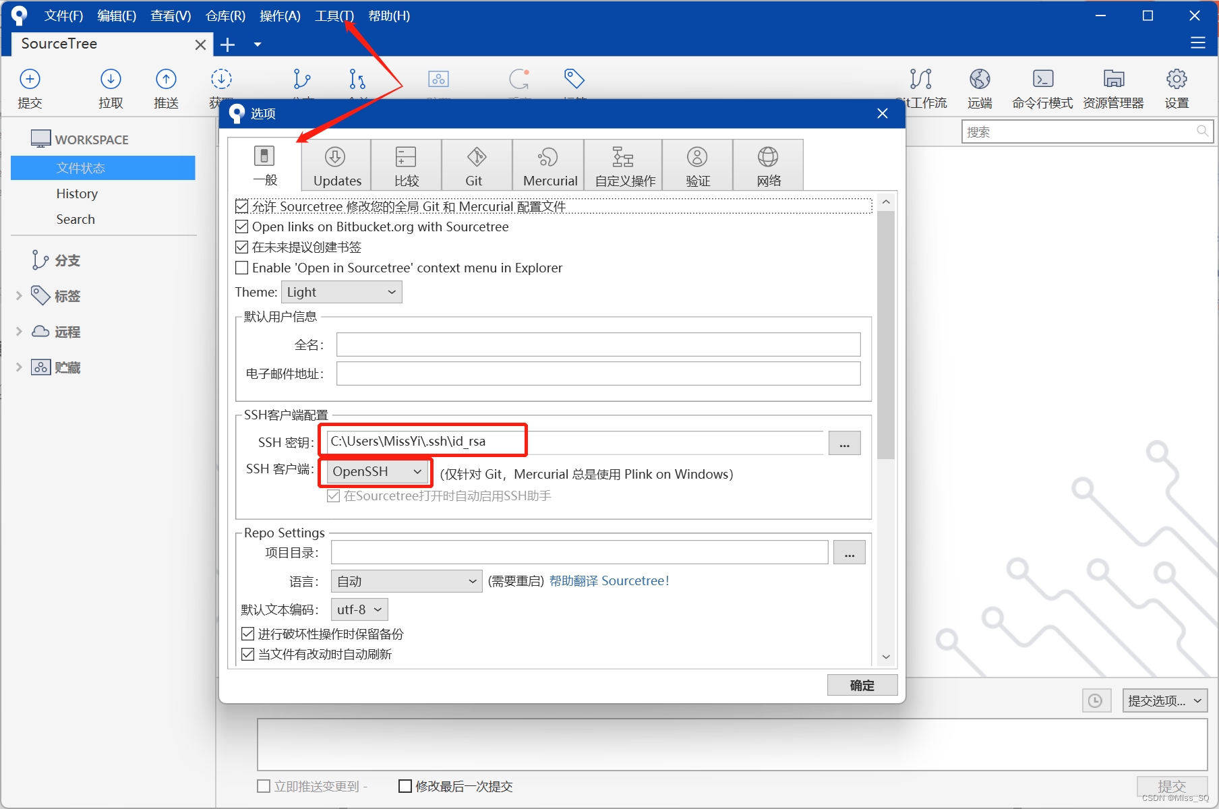Image resolution: width=1219 pixels, height=809 pixels.
Task: Enable 'Open in Sourcetree' context menu option
Action: tap(242, 268)
